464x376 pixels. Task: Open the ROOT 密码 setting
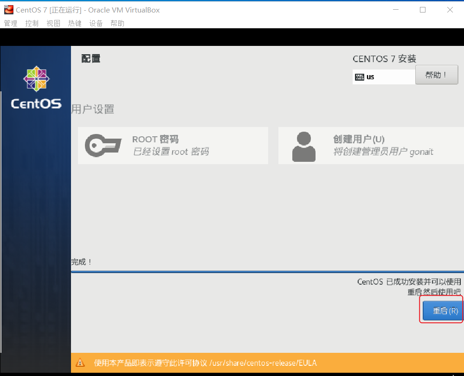[173, 146]
